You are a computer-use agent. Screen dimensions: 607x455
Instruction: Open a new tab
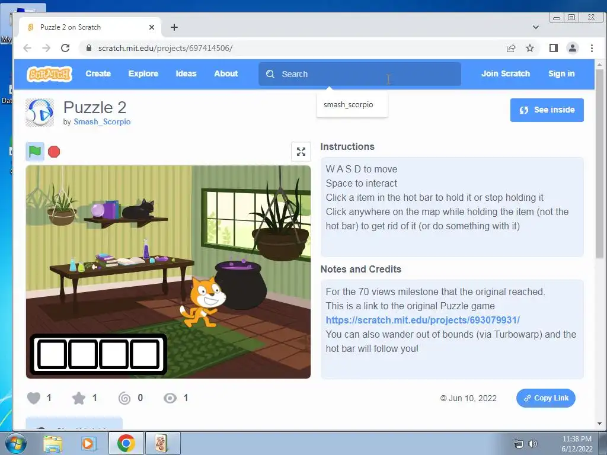[174, 27]
